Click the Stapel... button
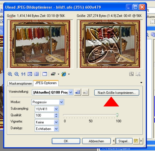Image resolution: width=155 pixels, height=151 pixels. coord(124,141)
